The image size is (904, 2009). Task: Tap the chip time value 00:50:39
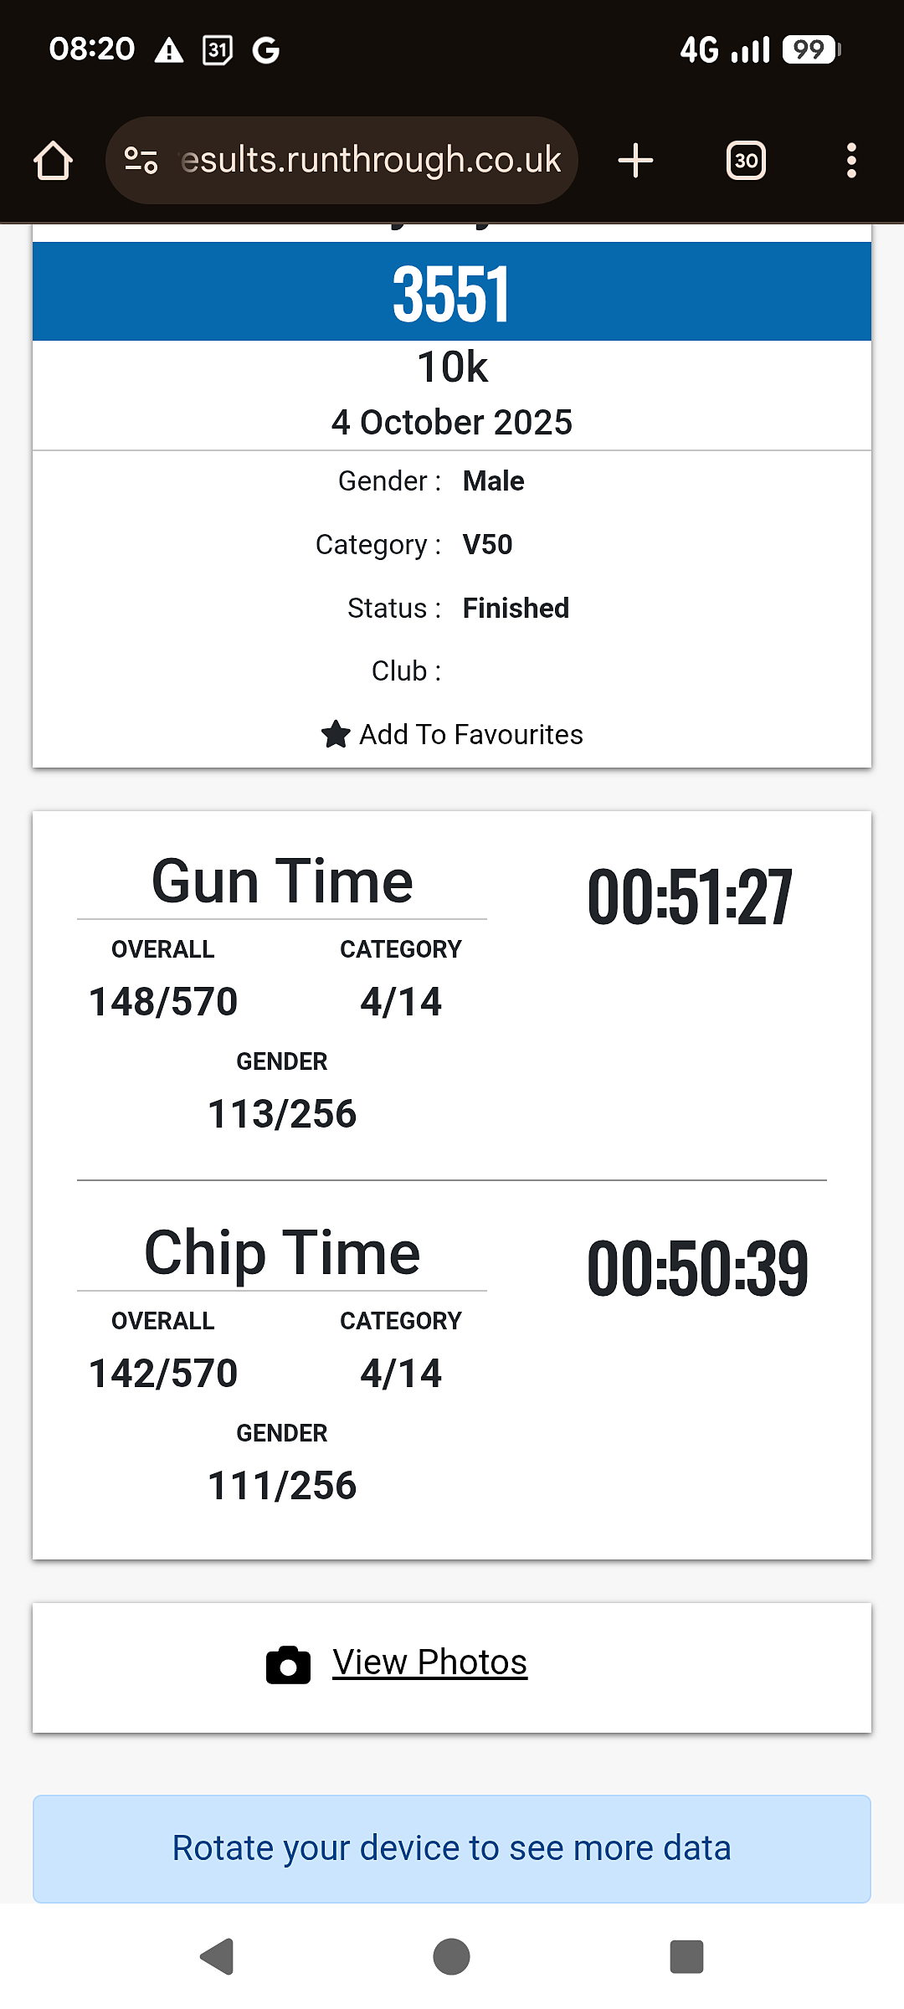click(x=697, y=1269)
